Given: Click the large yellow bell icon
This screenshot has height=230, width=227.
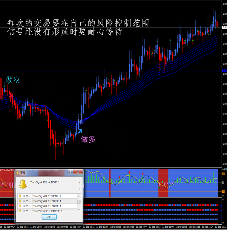Looking at the screenshot, I should (x=23, y=184).
